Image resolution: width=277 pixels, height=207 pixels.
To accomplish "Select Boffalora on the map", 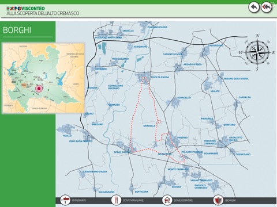I will click(x=141, y=191).
